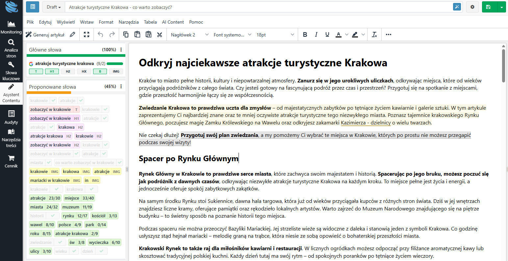Click the blue magic wand icon
Viewport: 508px width, 261px height.
click(457, 7)
